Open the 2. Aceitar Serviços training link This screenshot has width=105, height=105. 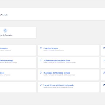[x=51, y=48]
